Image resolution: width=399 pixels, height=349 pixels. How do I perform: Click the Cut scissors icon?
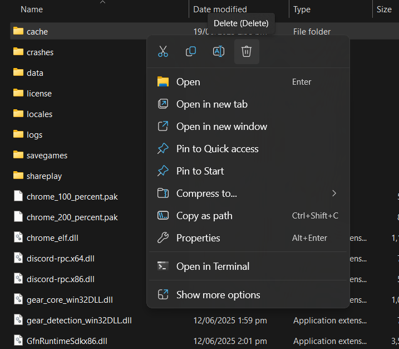[x=163, y=52]
